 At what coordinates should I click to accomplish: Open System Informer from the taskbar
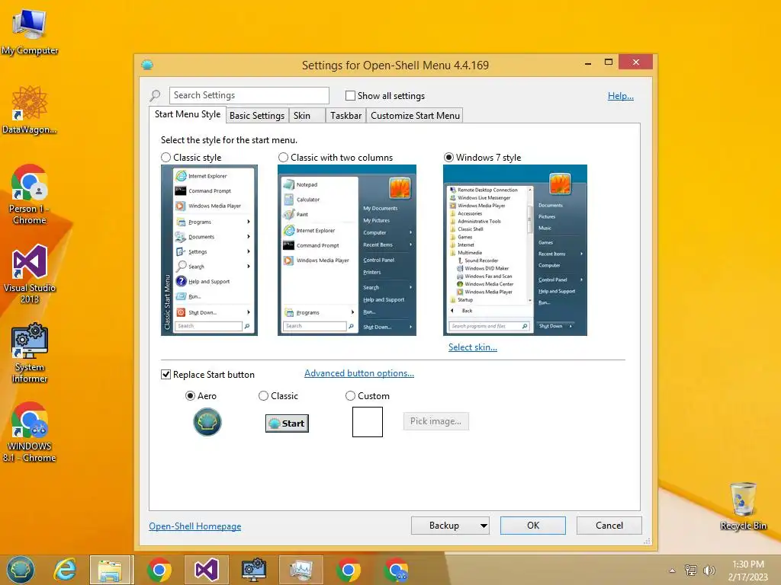click(x=253, y=570)
